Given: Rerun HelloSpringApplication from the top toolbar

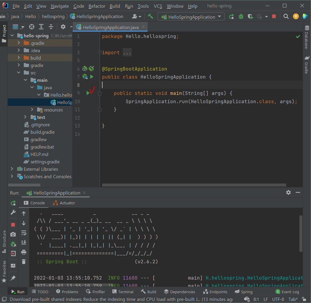Looking at the screenshot, I should [x=231, y=17].
